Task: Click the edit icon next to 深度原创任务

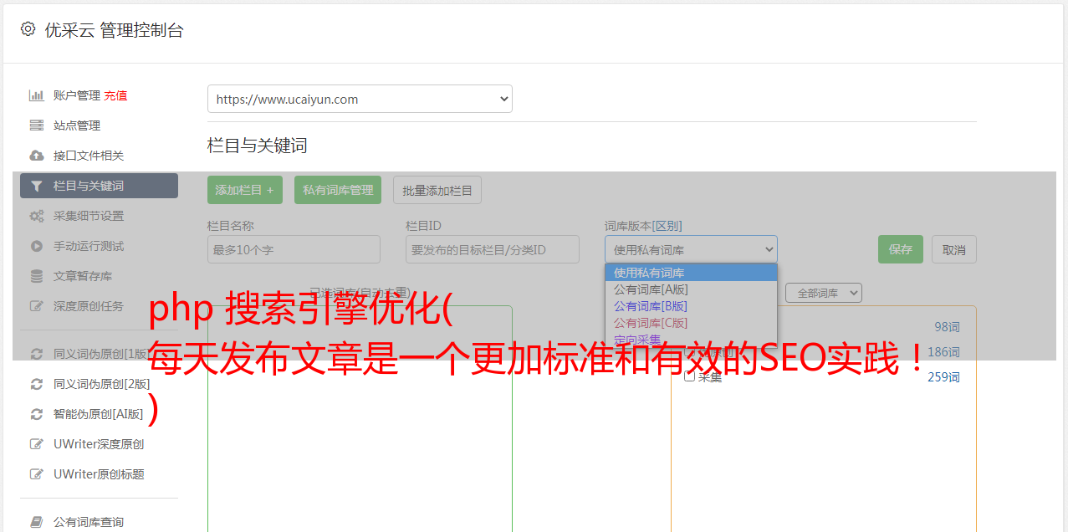Action: click(x=36, y=306)
